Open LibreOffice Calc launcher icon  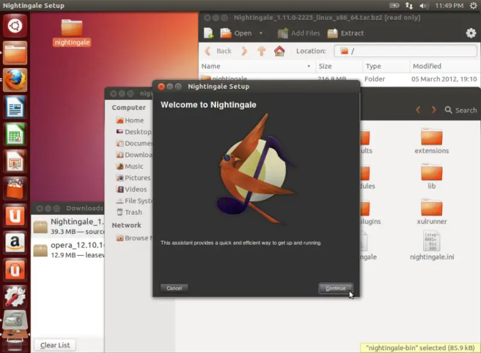pyautogui.click(x=15, y=134)
